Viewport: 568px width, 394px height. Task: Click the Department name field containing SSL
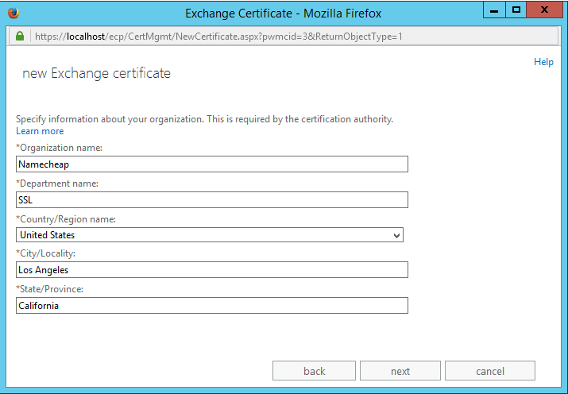211,199
